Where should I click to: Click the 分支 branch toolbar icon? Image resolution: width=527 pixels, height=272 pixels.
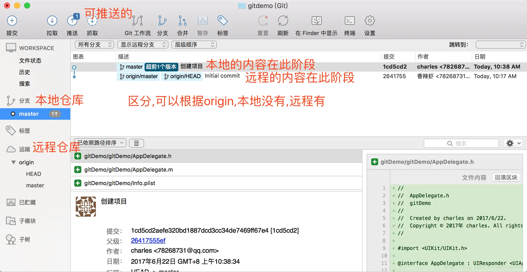click(x=162, y=21)
